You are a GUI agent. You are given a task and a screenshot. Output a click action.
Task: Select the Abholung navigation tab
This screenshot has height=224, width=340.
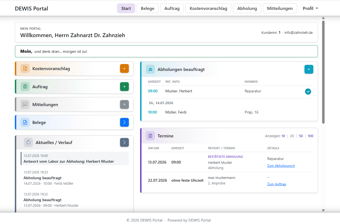[x=247, y=8]
